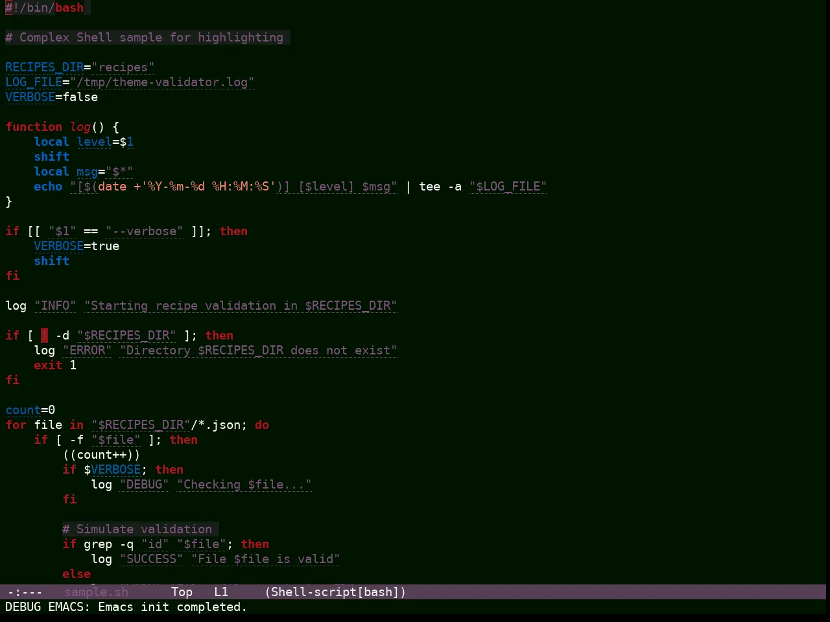The image size is (830, 622).
Task: Place cursor on the #!/bin/bash shebang line
Action: click(45, 8)
